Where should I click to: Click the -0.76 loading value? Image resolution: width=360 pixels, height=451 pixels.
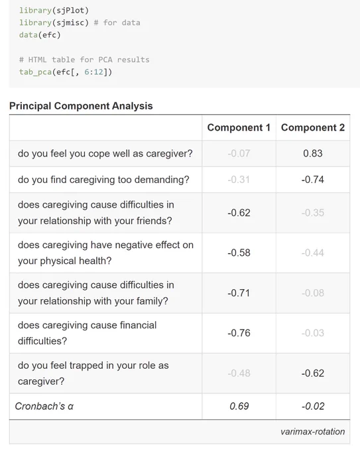pyautogui.click(x=239, y=333)
